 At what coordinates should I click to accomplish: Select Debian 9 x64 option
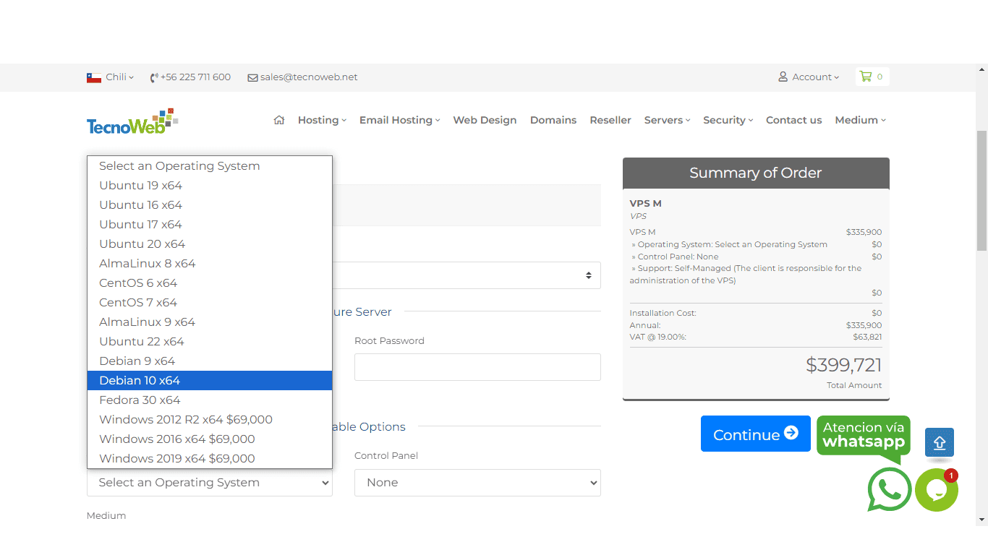210,361
